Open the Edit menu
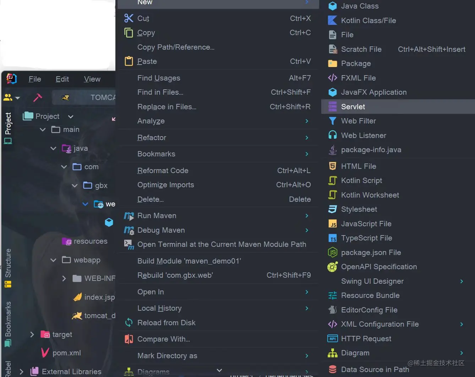 pyautogui.click(x=62, y=79)
